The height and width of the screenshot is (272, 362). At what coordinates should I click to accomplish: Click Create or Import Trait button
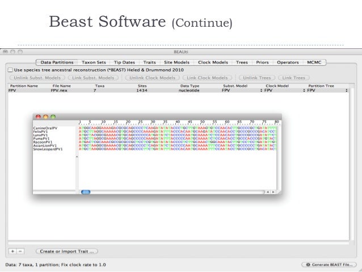pos(67,251)
